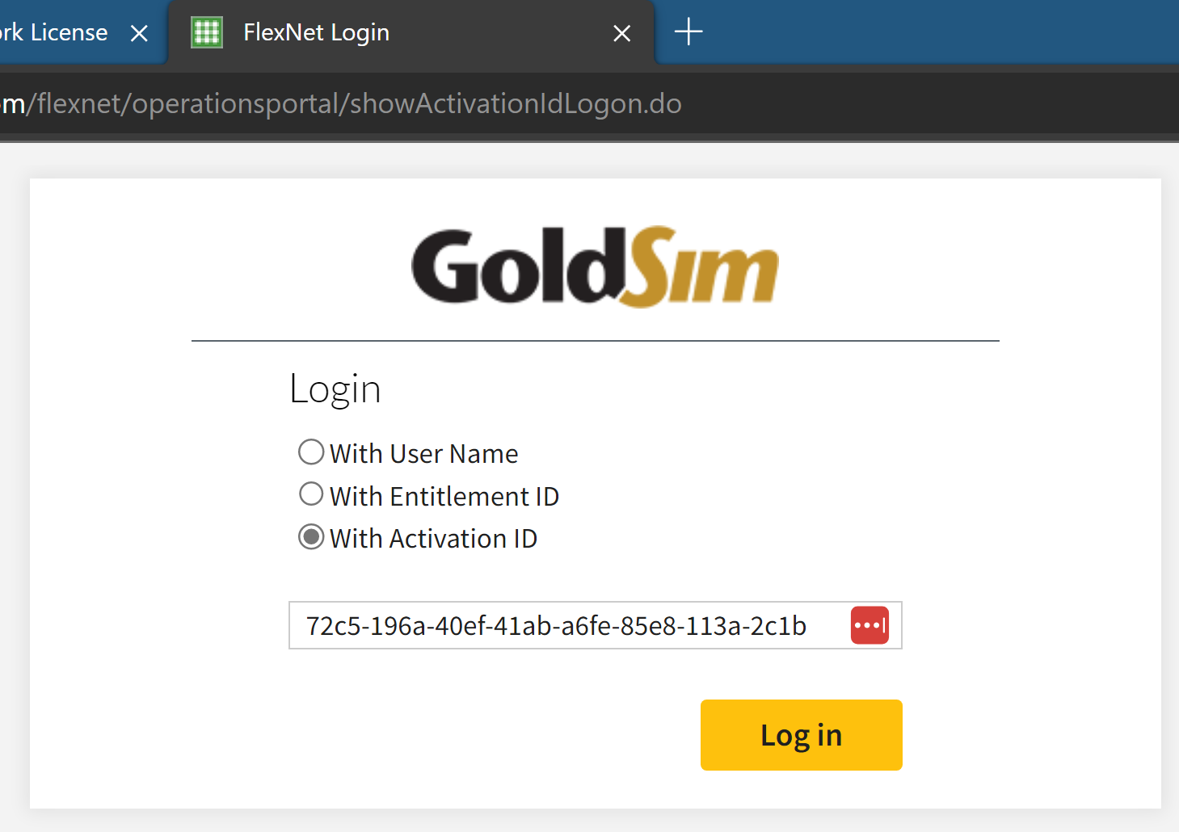Switch to the FlexNet Login tab
The height and width of the screenshot is (832, 1179).
[411, 32]
